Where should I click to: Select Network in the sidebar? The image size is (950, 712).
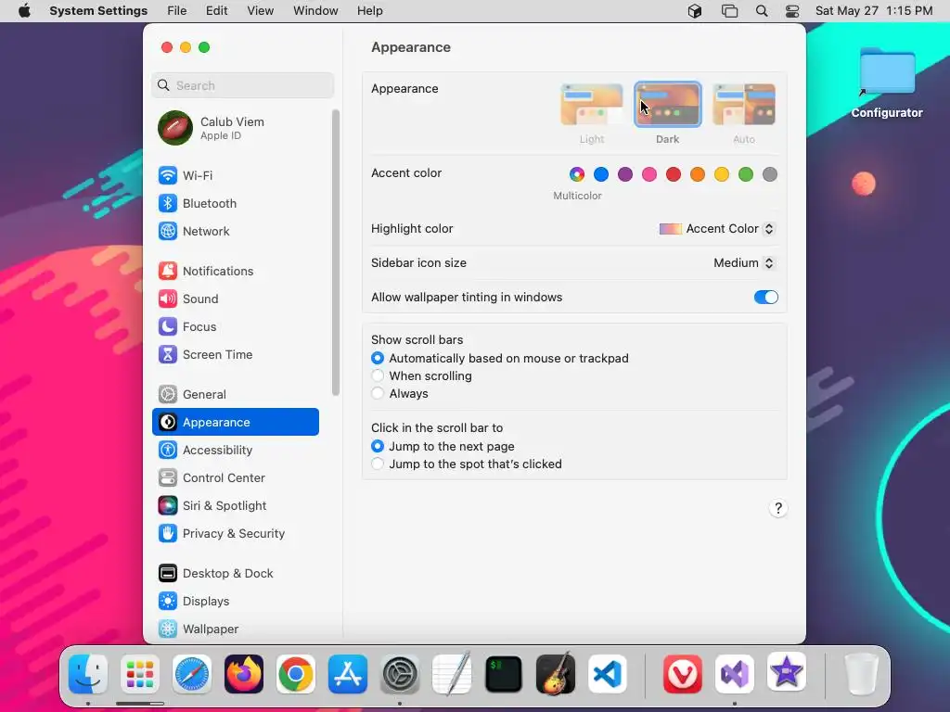[x=235, y=231]
